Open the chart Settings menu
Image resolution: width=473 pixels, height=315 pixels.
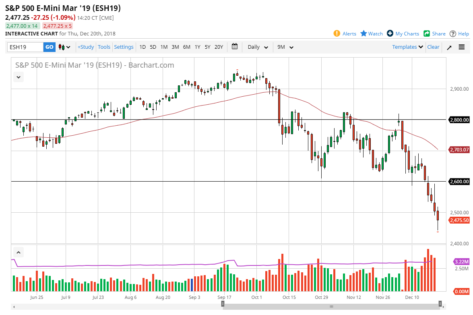click(124, 47)
